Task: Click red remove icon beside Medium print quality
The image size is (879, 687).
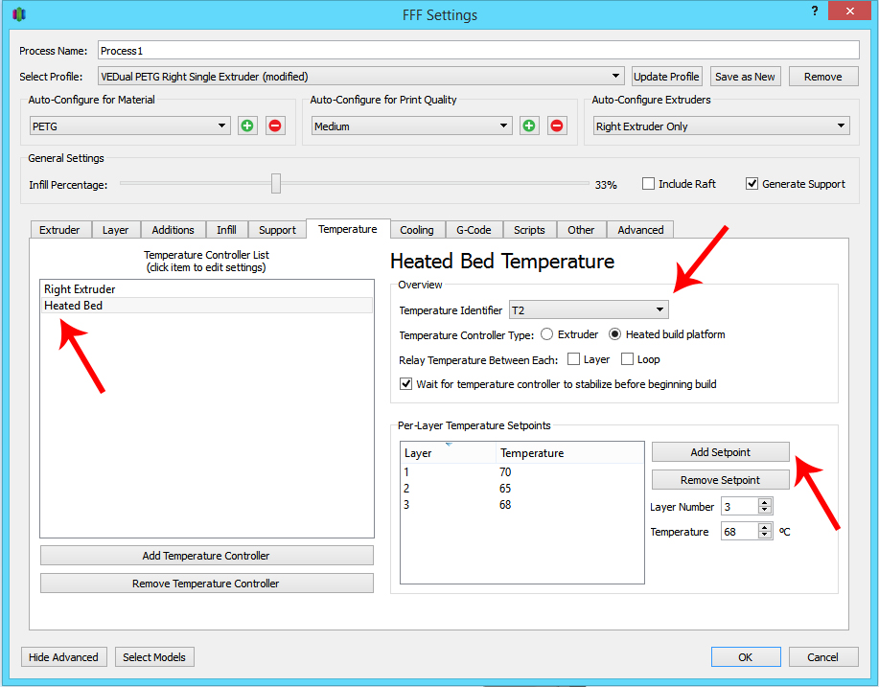Action: [557, 126]
